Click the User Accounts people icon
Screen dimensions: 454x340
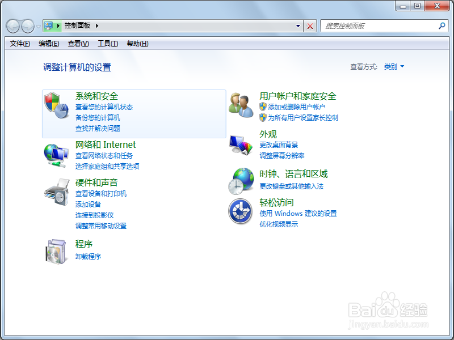point(241,105)
